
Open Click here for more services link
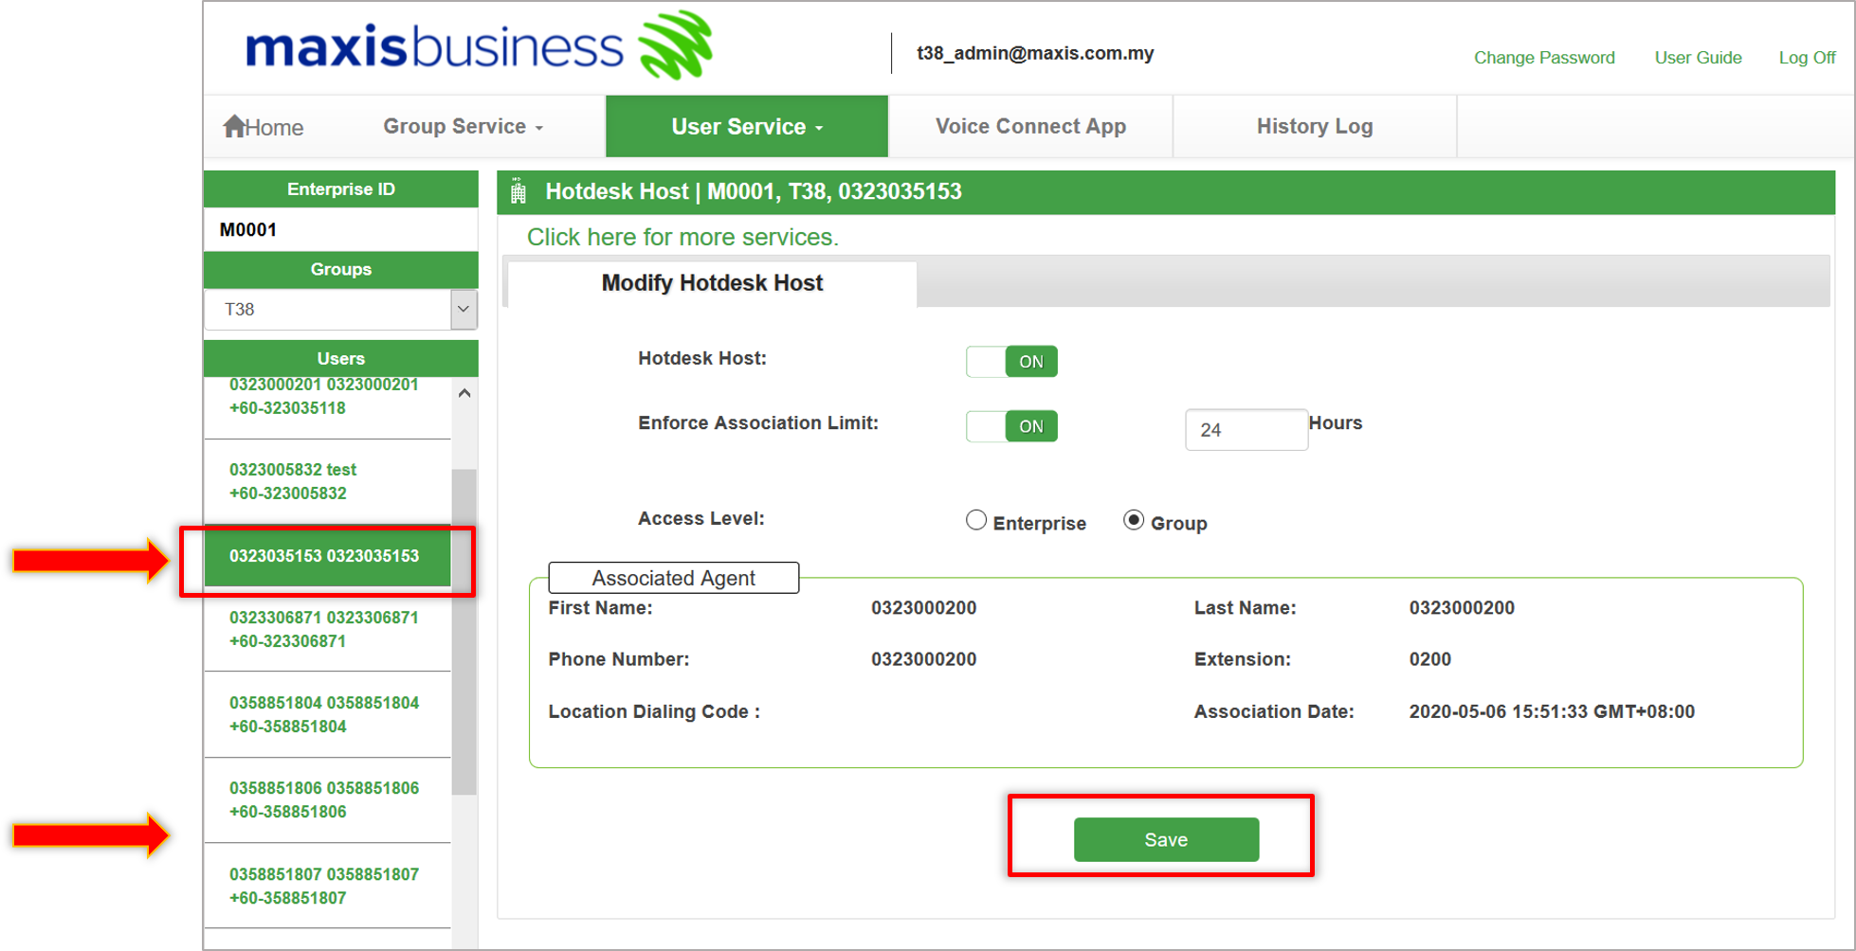682,237
